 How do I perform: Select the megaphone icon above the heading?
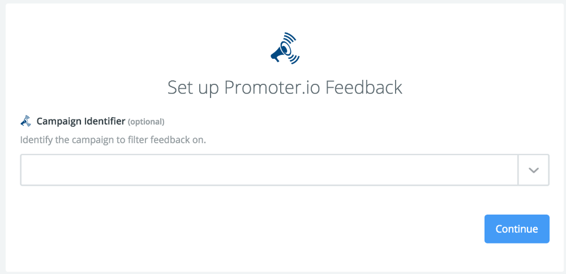[284, 48]
